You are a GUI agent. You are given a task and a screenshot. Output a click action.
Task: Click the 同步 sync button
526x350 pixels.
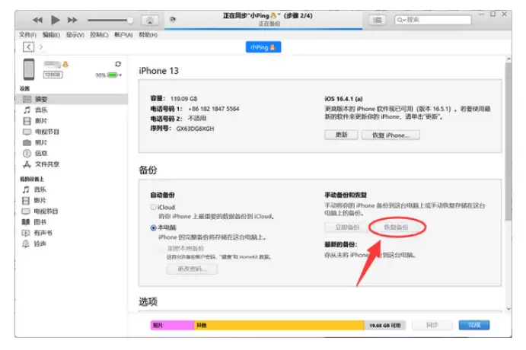point(432,325)
